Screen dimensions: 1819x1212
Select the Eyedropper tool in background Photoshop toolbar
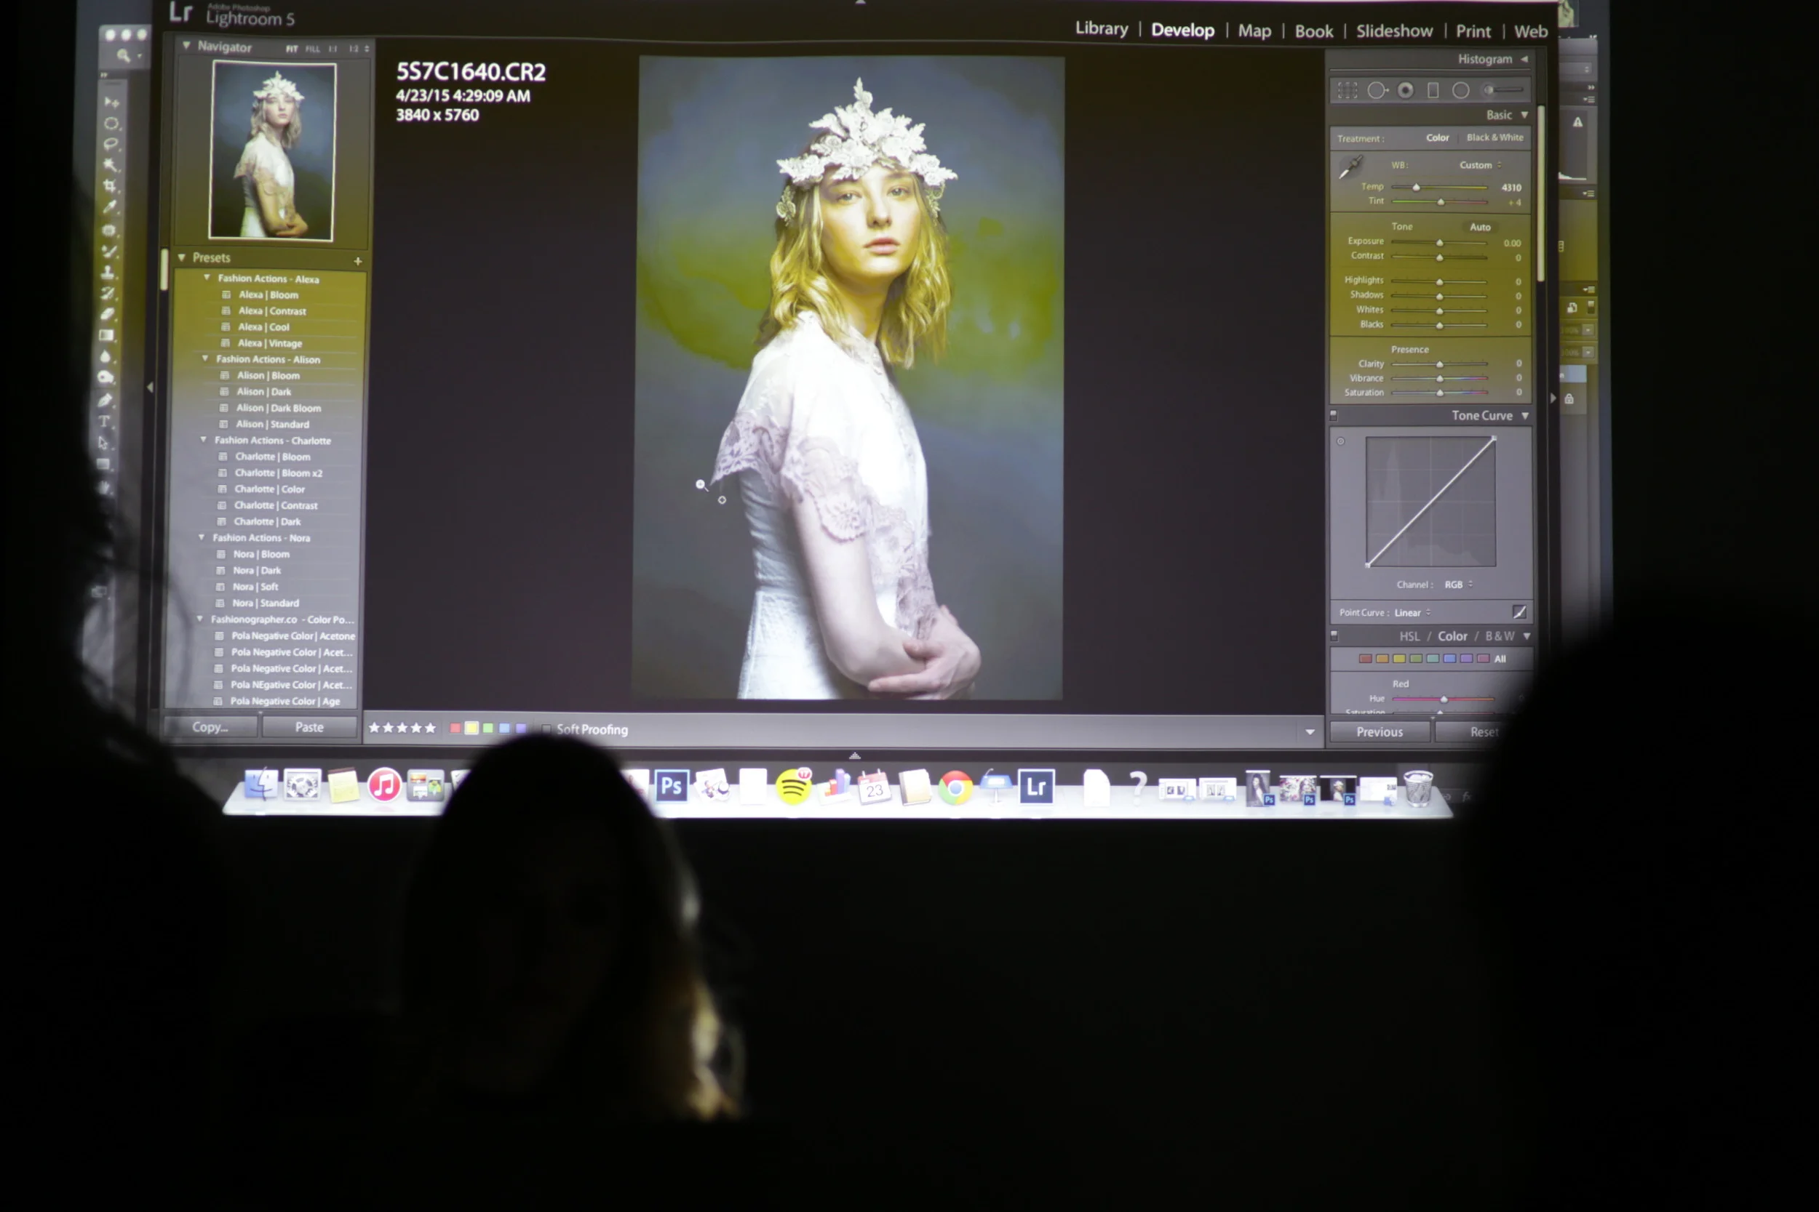(x=110, y=206)
